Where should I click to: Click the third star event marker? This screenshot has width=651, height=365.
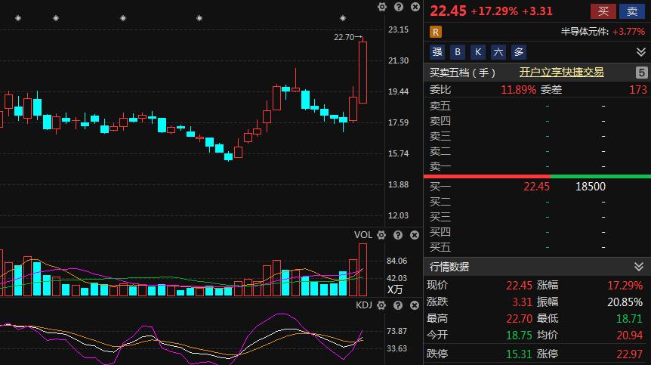(x=123, y=18)
